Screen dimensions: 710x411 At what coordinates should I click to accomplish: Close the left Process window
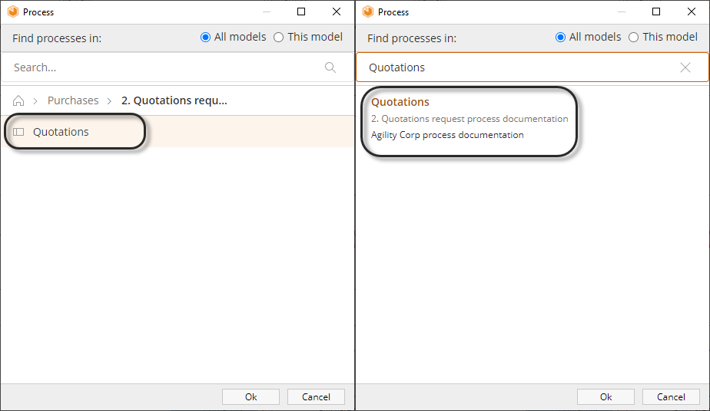[337, 12]
